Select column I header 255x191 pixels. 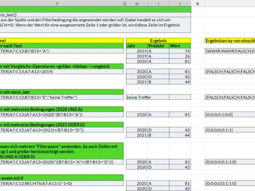tap(158, 3)
